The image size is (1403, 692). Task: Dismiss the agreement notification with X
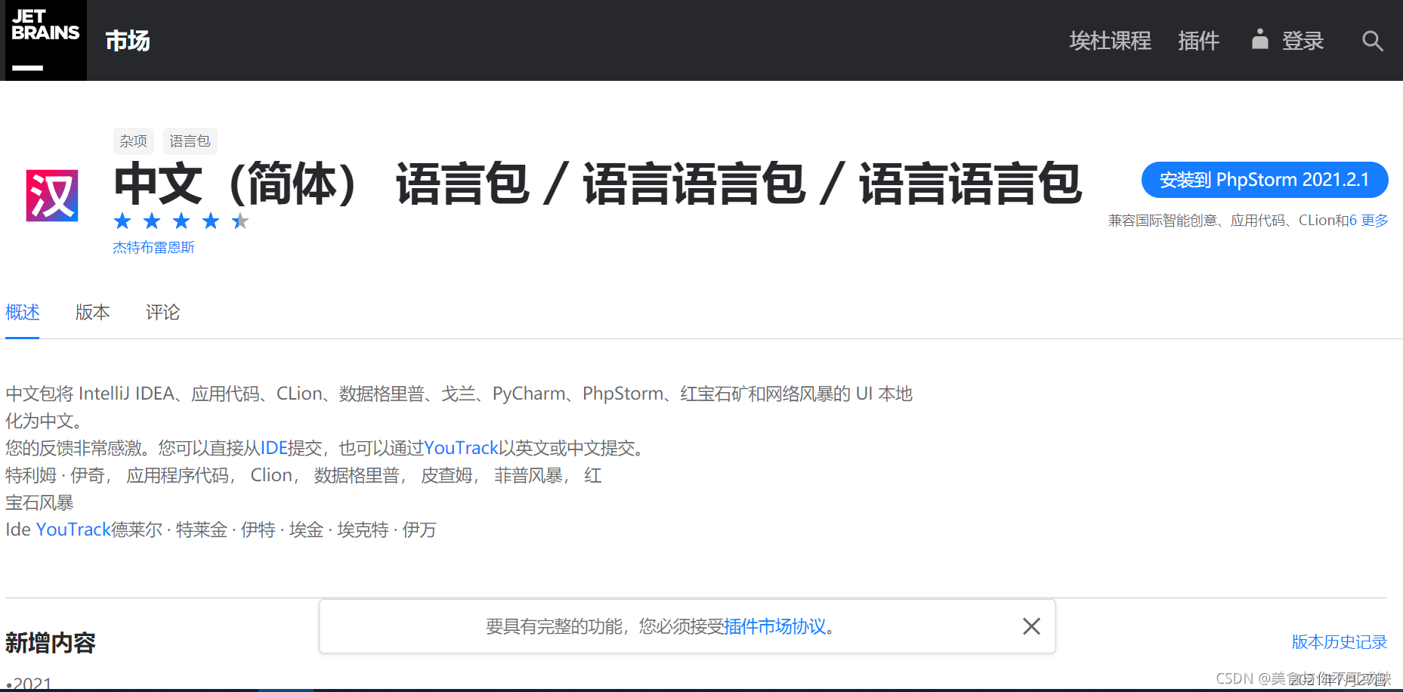coord(1031,626)
